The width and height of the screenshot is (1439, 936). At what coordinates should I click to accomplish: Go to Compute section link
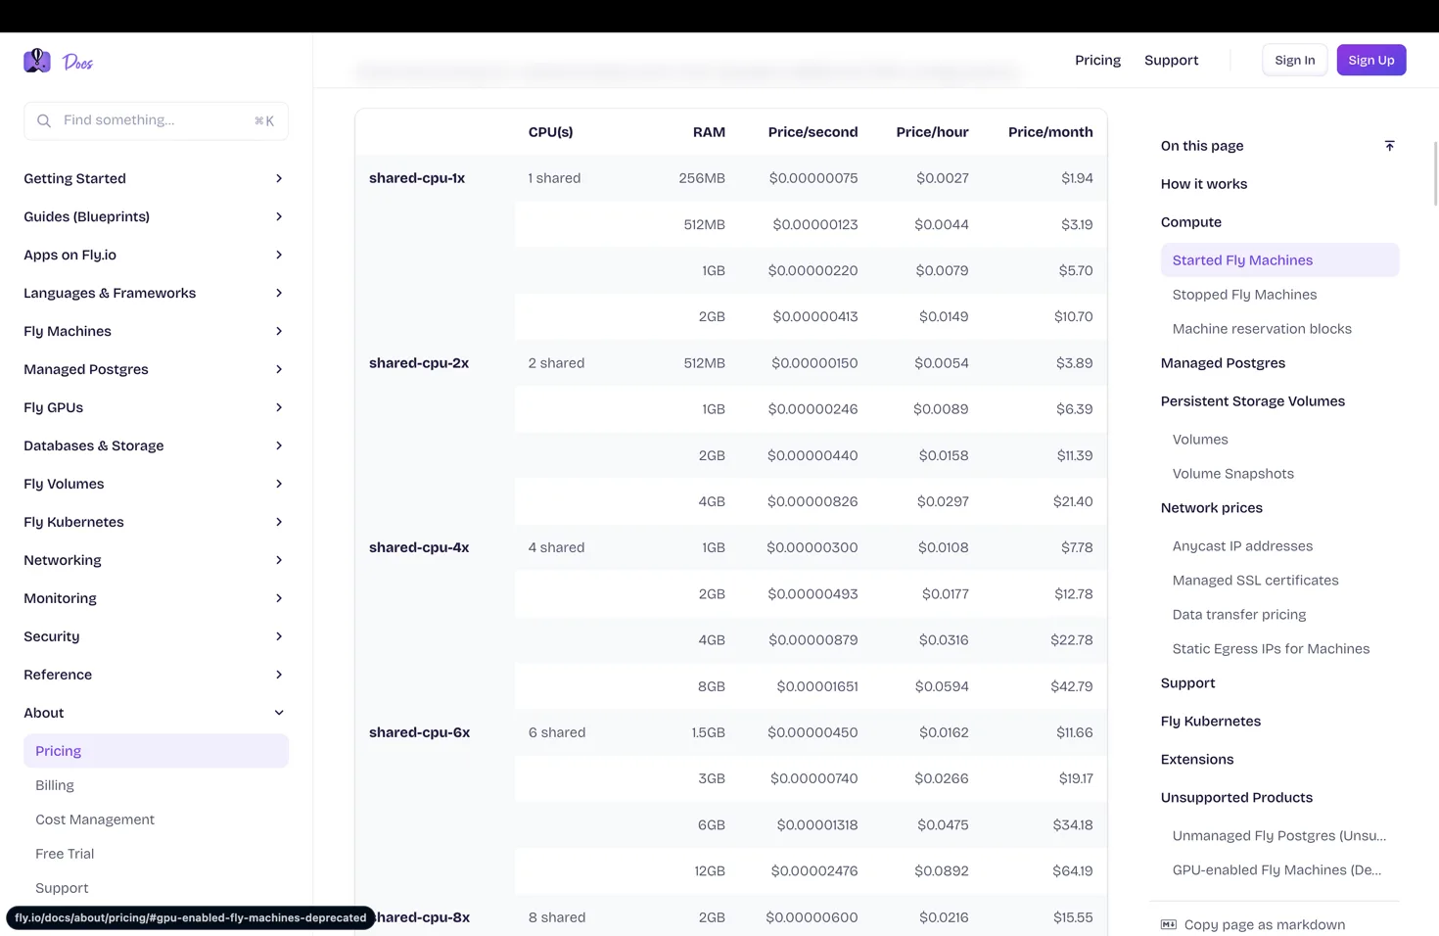(x=1190, y=222)
